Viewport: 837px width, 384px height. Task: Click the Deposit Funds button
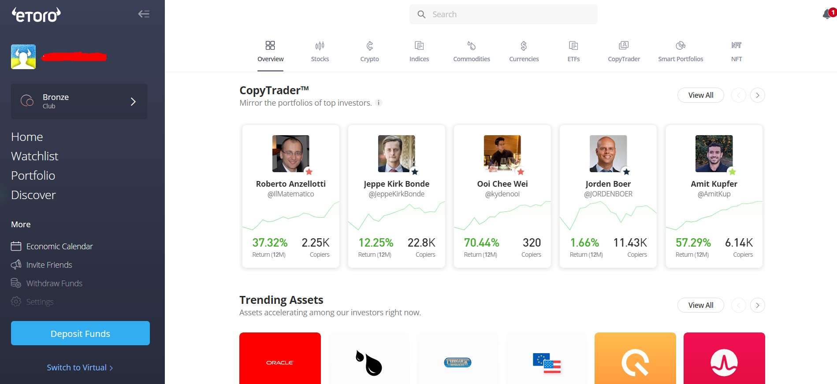(x=80, y=333)
